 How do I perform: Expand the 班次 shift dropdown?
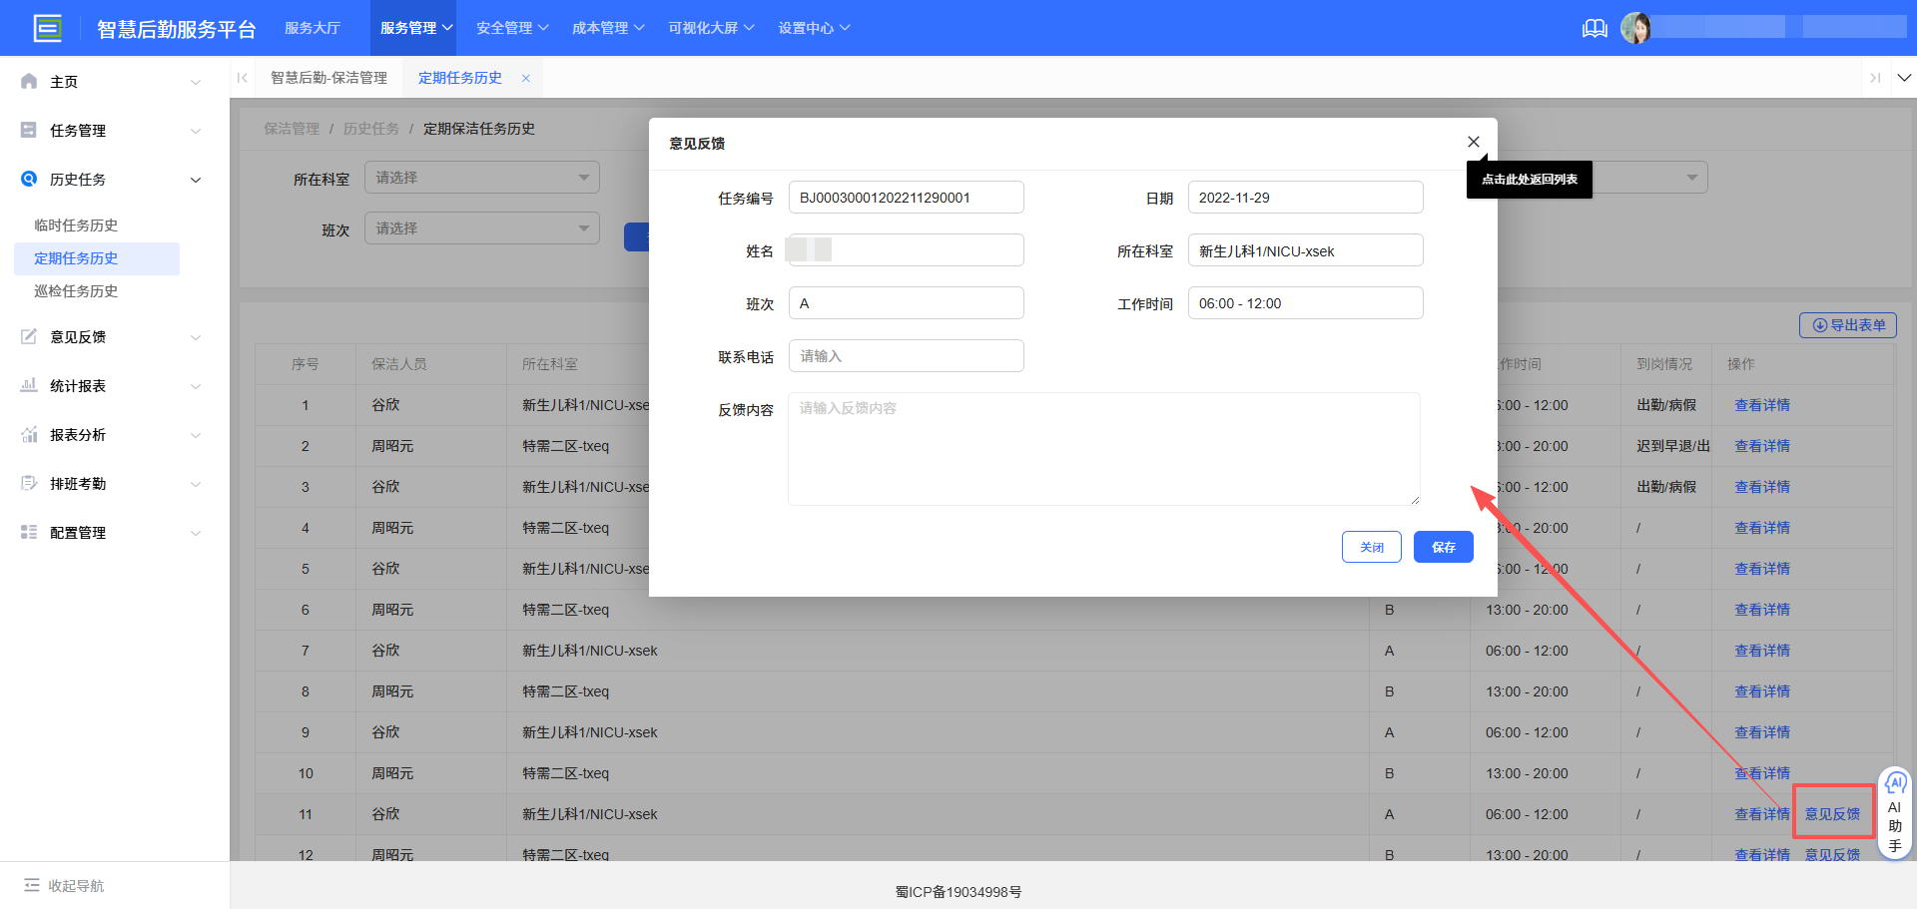481,227
